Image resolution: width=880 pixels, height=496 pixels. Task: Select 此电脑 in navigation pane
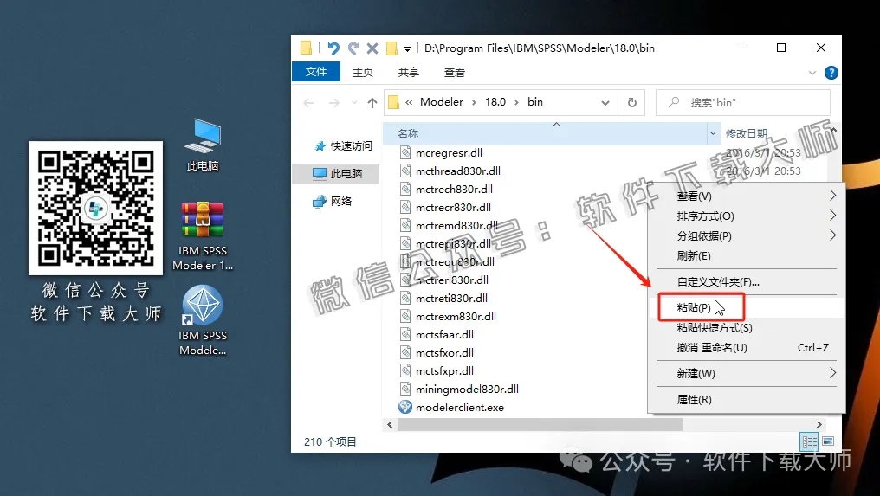coord(337,173)
